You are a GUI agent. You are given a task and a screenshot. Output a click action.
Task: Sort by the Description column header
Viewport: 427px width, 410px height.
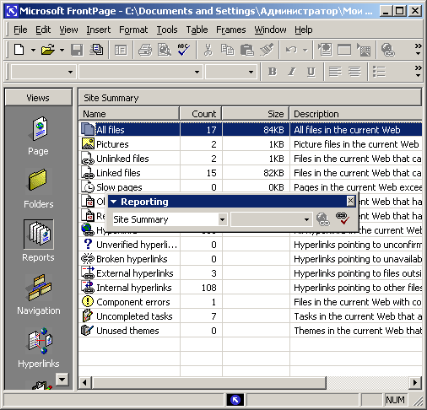click(356, 114)
